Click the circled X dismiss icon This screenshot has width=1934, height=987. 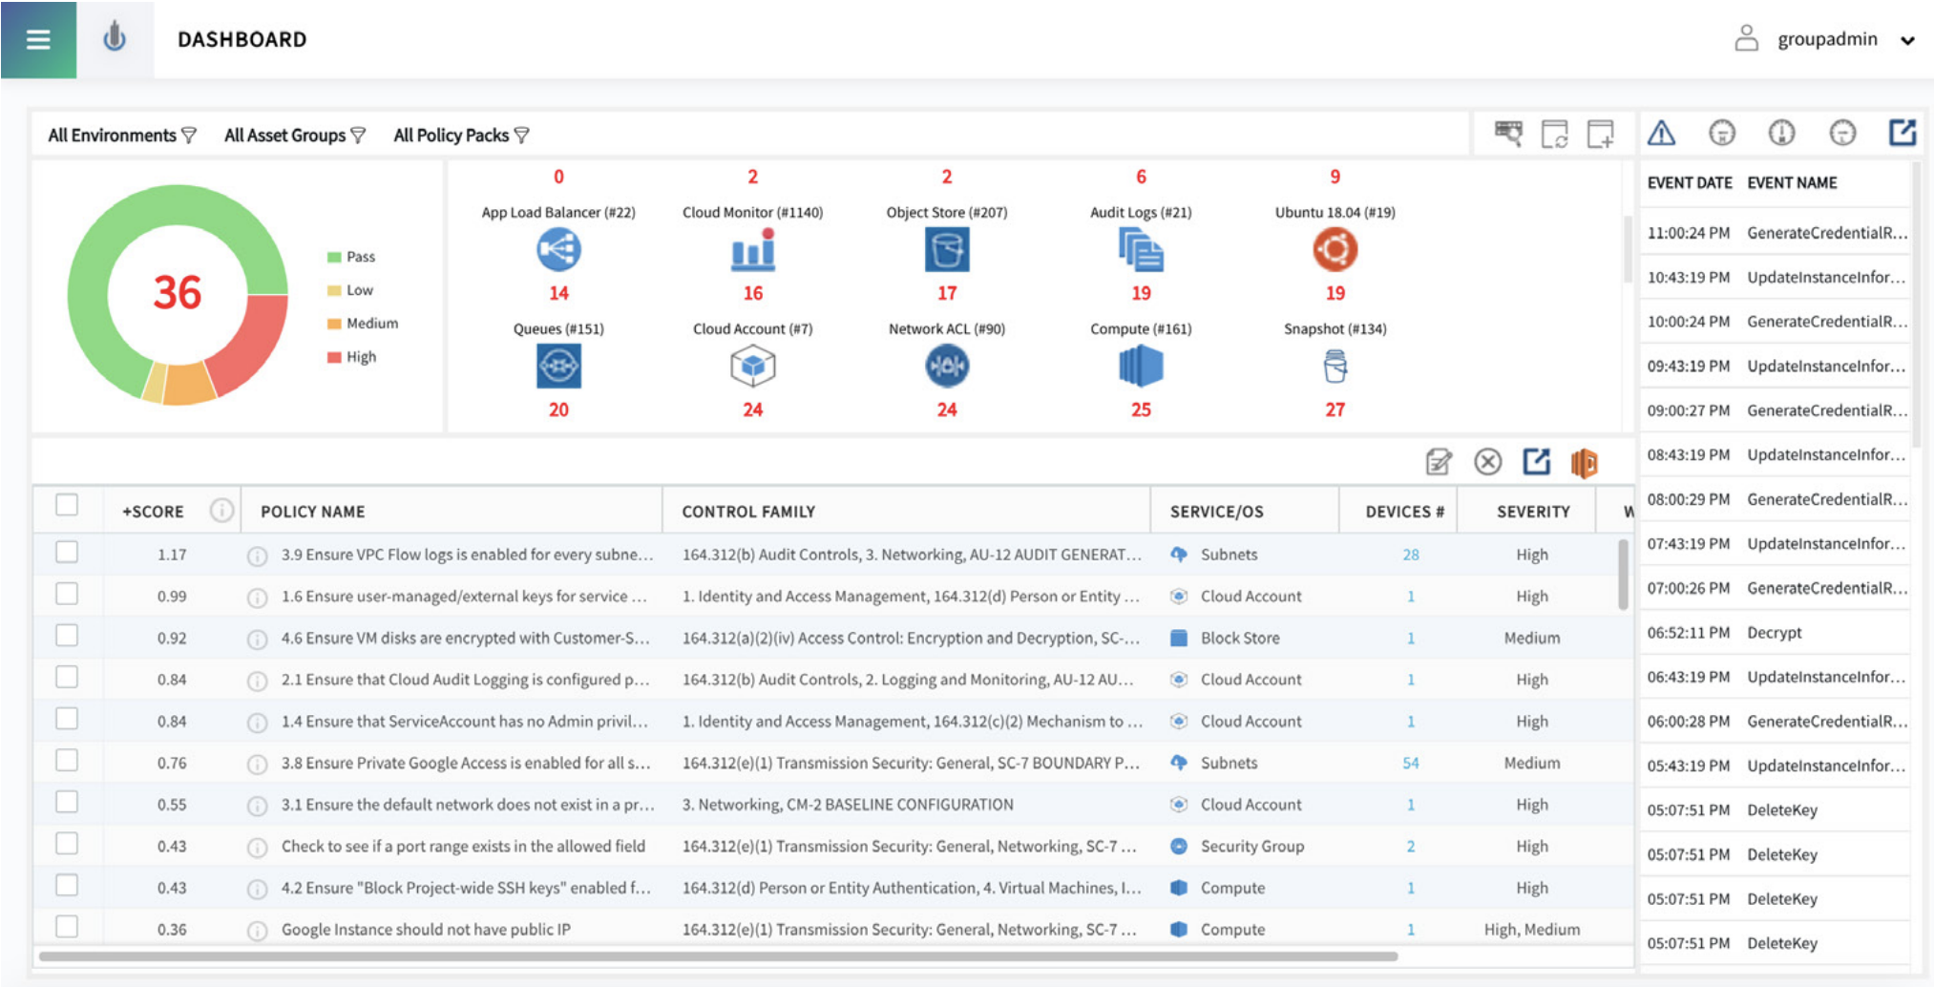pos(1487,462)
